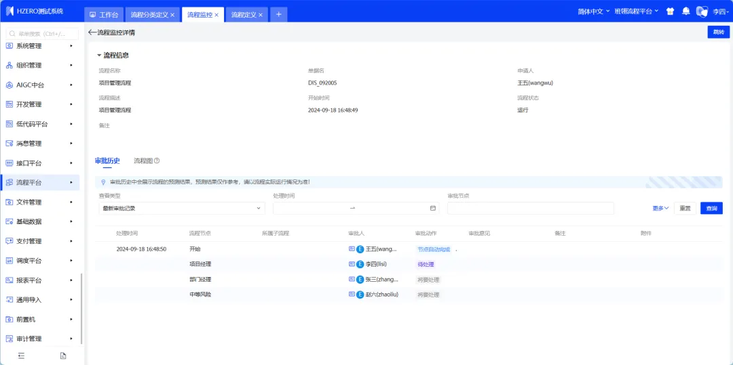Click the 基础数据 sidebar icon
This screenshot has height=365, width=733.
point(9,222)
